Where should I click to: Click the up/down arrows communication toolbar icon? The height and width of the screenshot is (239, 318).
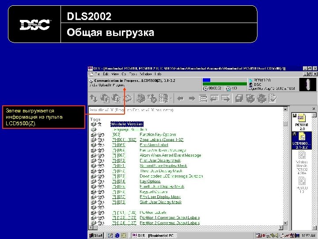94,99
